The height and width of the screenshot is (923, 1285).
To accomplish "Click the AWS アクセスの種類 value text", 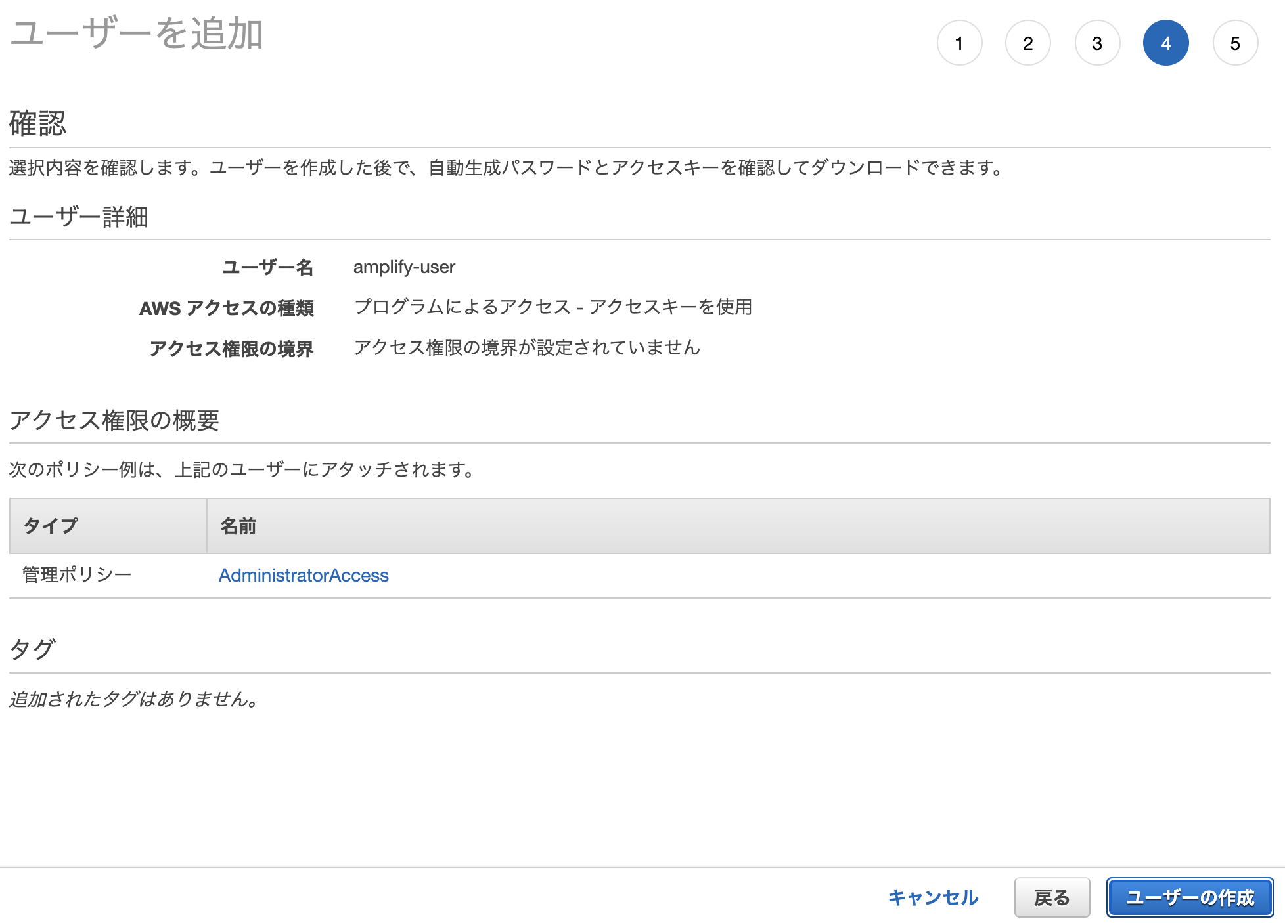I will [554, 307].
